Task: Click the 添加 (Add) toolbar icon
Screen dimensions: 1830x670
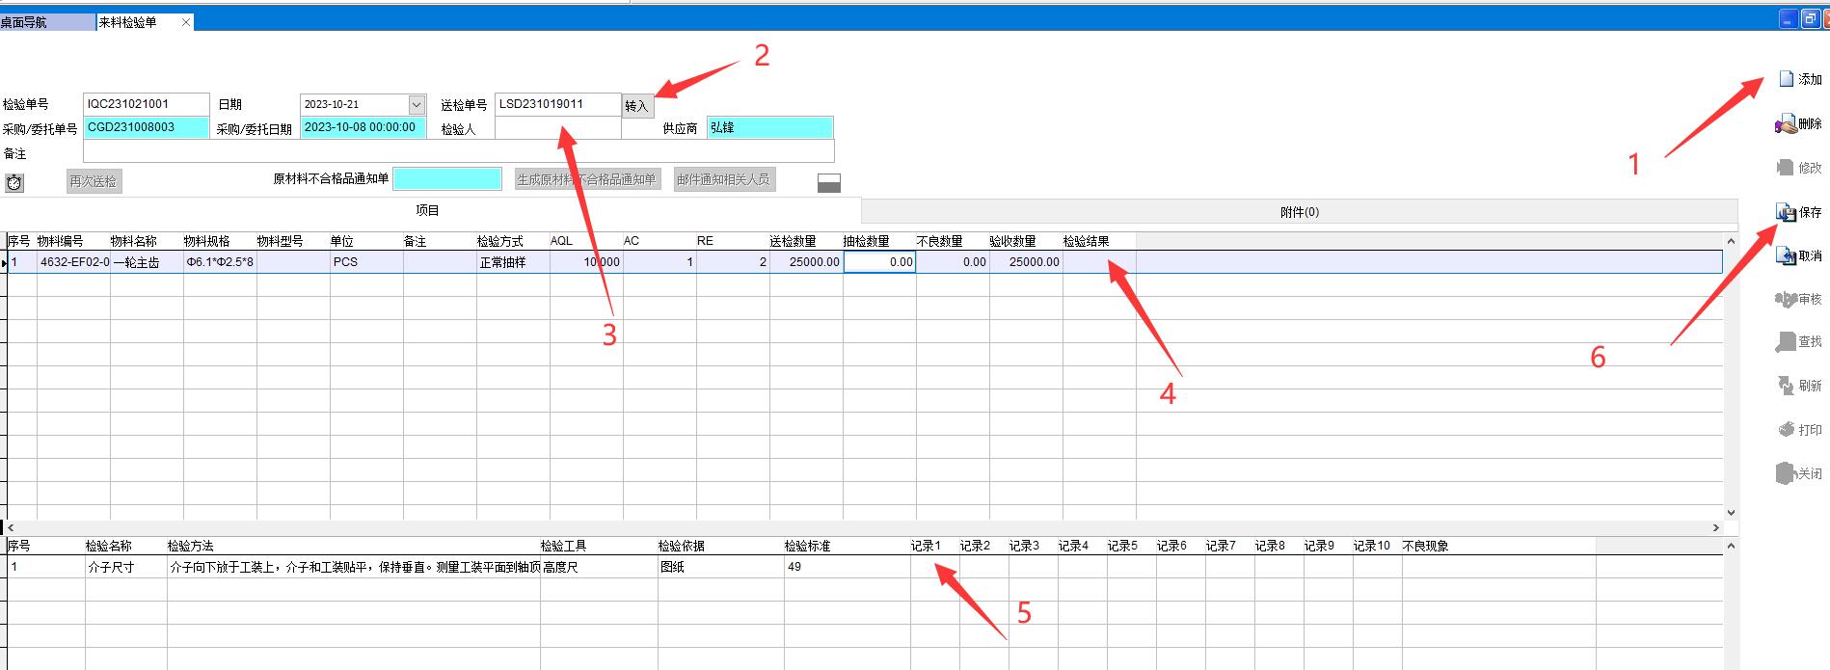Action: (1786, 79)
